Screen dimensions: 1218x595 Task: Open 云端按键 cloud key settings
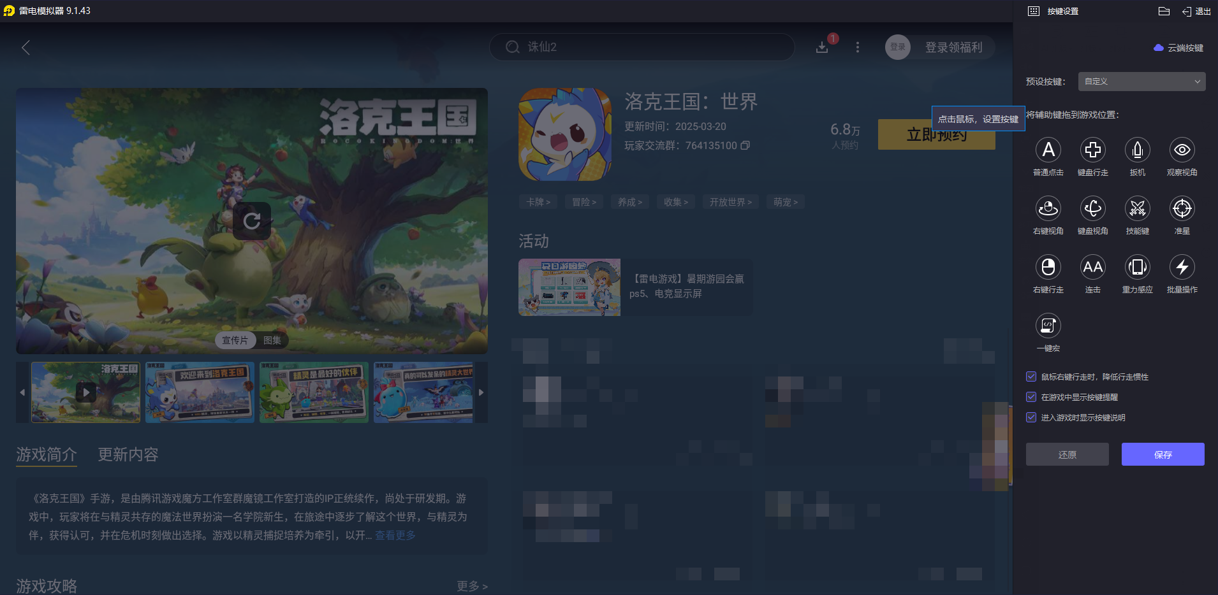[x=1178, y=48]
